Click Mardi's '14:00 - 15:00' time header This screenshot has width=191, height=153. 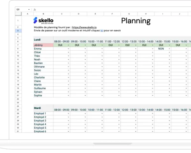(x=163, y=110)
